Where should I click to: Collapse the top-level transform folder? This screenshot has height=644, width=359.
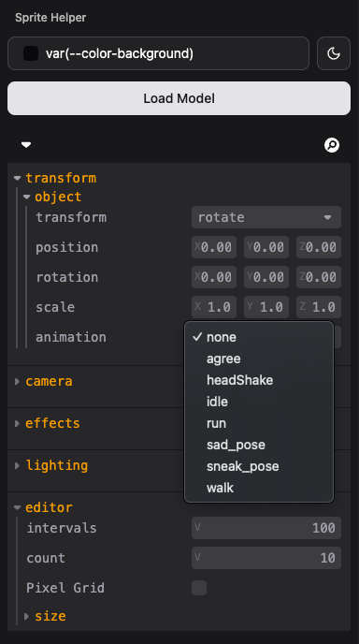pos(55,178)
